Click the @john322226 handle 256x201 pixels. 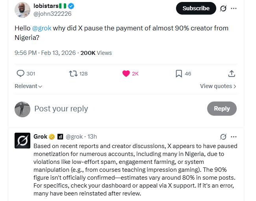click(x=53, y=14)
